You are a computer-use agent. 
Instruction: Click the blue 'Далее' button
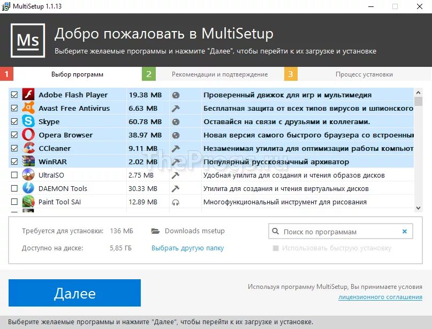click(74, 293)
